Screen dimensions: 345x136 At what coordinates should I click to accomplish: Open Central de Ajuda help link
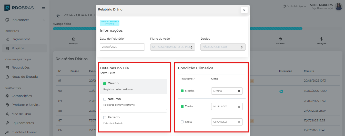coord(294,6)
